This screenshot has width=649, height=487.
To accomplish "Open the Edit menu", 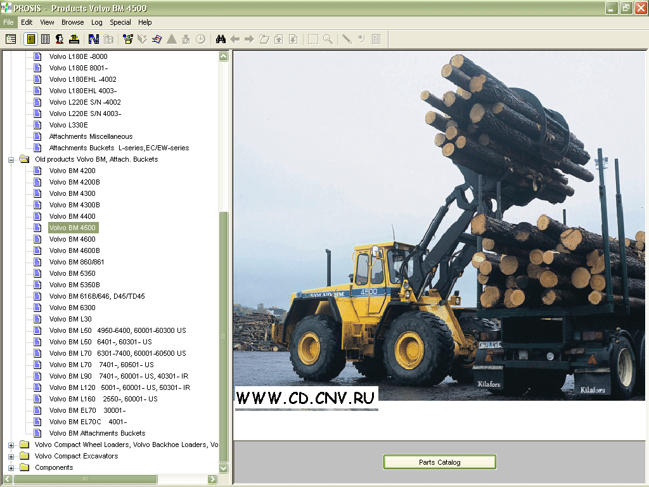I will coord(27,22).
